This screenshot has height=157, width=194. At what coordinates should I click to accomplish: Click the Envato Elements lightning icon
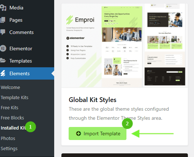[x=3, y=73]
